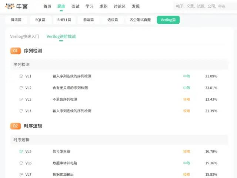The height and width of the screenshot is (178, 237).
Task: Open VL4 problem 输入序列连续的序列检测
Action: [72, 111]
